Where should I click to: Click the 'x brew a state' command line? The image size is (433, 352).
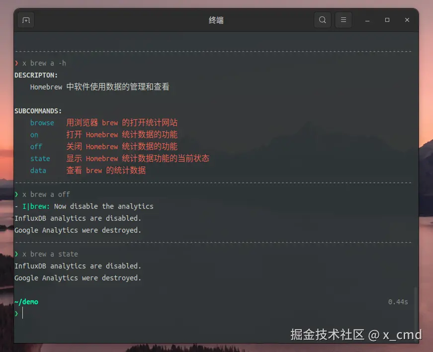pyautogui.click(x=50, y=254)
